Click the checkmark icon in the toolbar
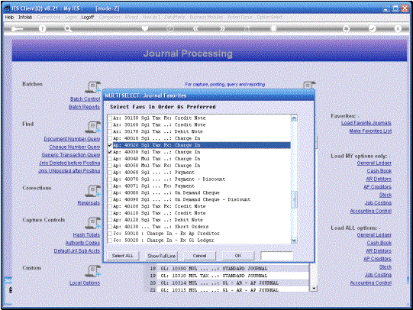The height and width of the screenshot is (310, 413). click(x=373, y=29)
